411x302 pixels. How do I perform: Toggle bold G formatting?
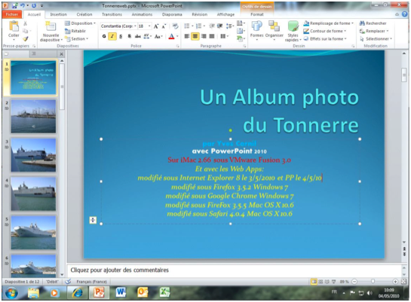pyautogui.click(x=104, y=36)
